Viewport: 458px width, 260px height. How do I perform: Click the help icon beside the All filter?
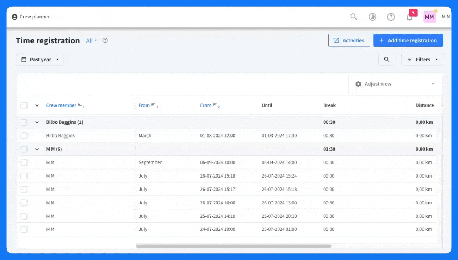(x=105, y=40)
